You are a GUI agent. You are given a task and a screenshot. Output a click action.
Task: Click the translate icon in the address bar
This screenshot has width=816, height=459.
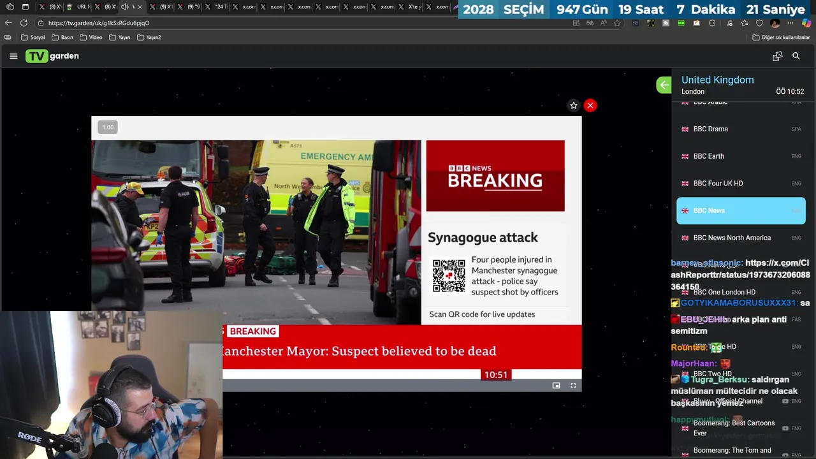coord(590,23)
